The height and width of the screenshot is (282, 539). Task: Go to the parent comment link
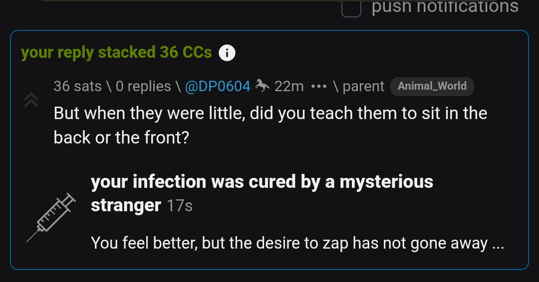(363, 86)
